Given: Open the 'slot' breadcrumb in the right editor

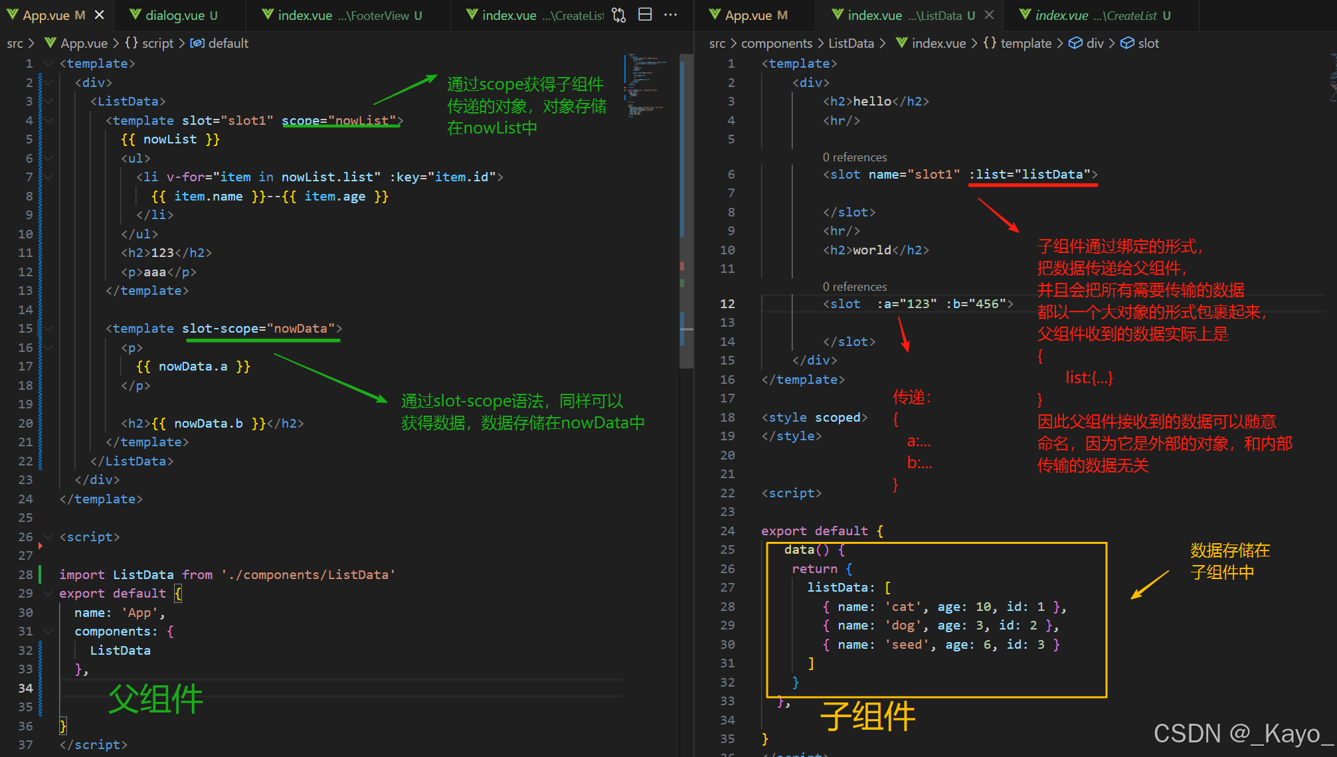Looking at the screenshot, I should 1148,43.
